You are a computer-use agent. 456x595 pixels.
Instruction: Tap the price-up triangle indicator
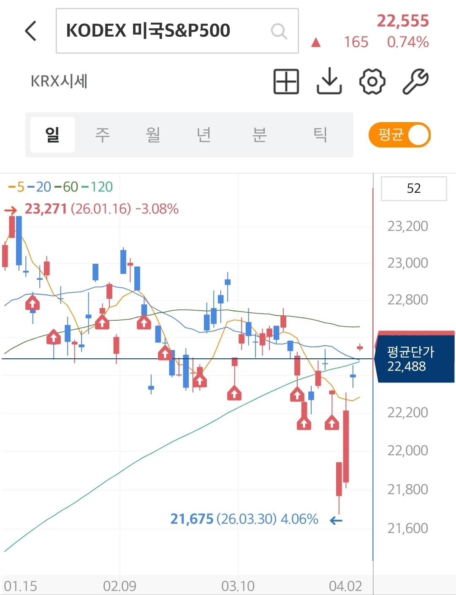coord(316,42)
